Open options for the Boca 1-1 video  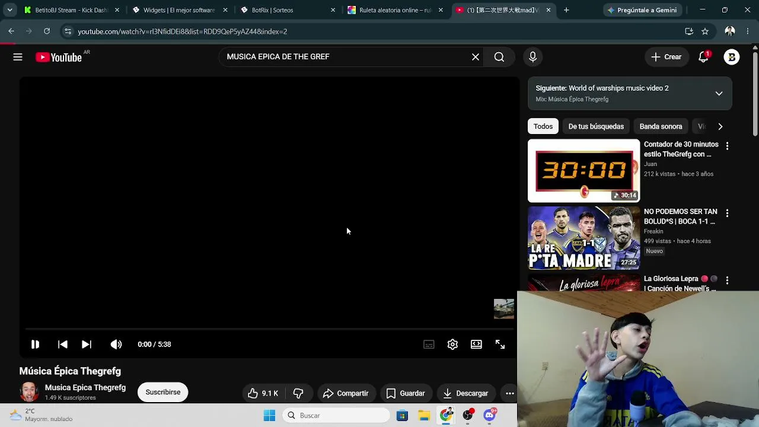coord(727,213)
